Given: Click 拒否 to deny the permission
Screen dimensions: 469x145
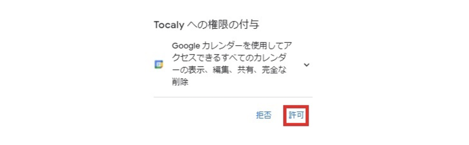Looking at the screenshot, I should [264, 115].
